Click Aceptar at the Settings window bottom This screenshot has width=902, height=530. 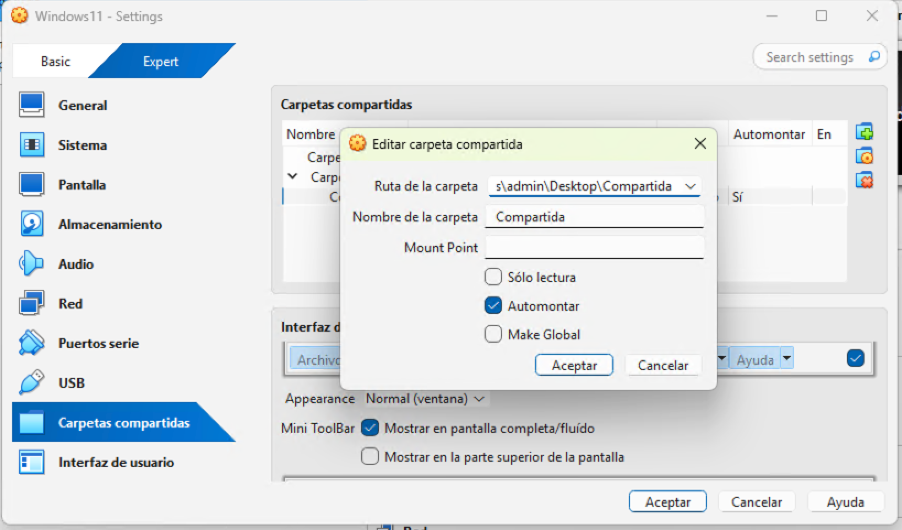pos(667,502)
